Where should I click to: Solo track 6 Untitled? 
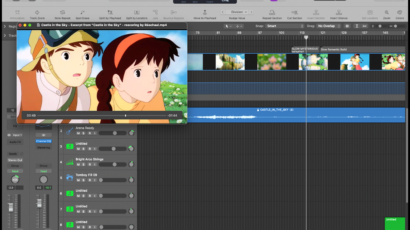83,196
